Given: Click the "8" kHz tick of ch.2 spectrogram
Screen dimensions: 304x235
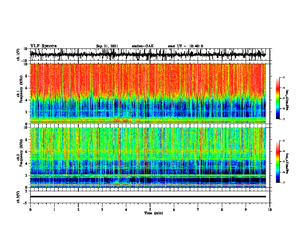Looking at the screenshot, I should (27, 140).
